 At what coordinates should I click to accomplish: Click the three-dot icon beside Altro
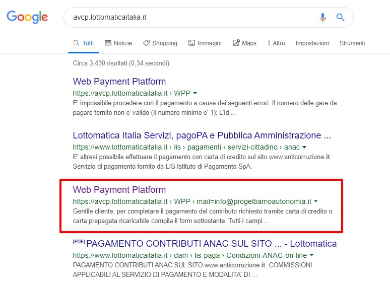269,43
